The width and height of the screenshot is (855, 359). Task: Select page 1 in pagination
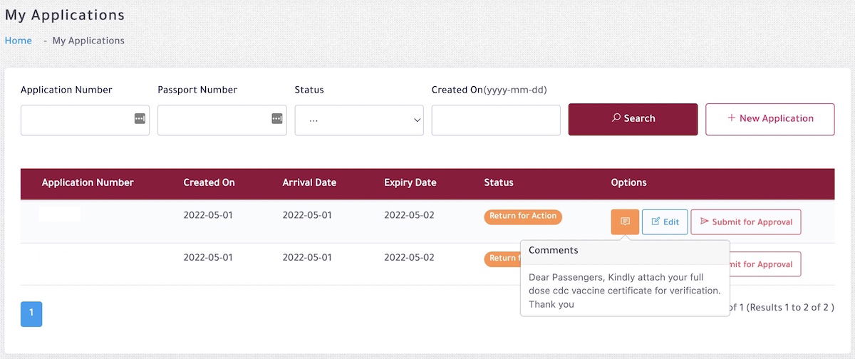tap(31, 314)
